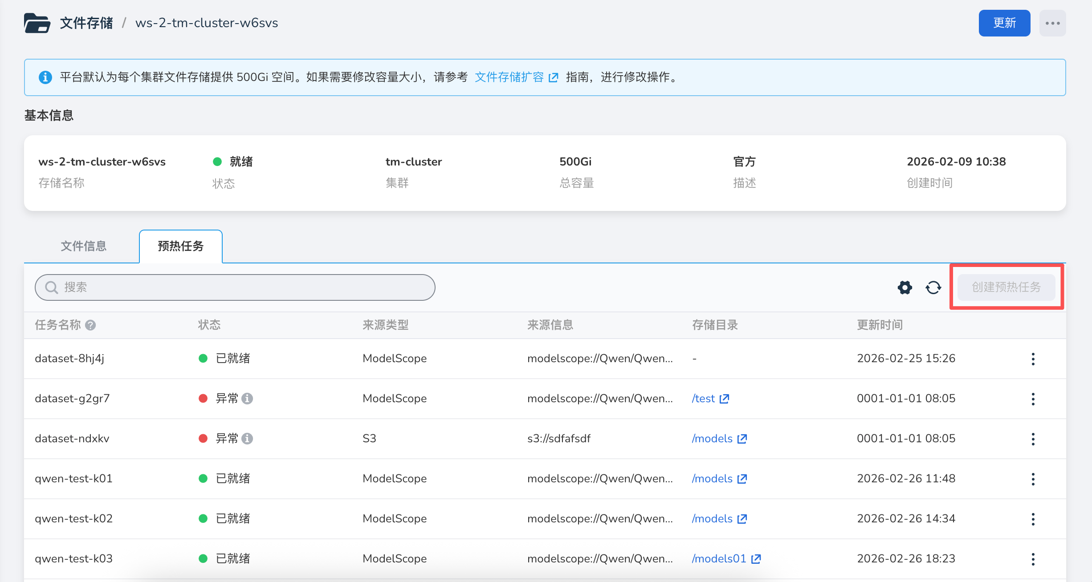Screen dimensions: 1092x582
Task: Open the 文件存储扩容 guide link
Action: click(x=509, y=77)
